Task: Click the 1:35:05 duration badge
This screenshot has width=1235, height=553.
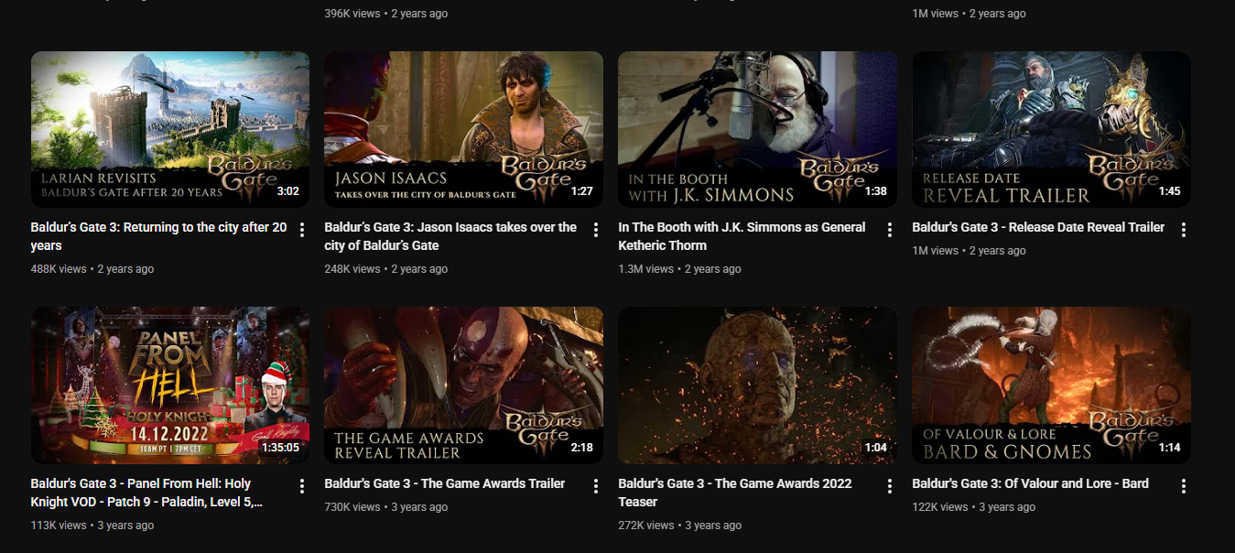Action: (280, 448)
